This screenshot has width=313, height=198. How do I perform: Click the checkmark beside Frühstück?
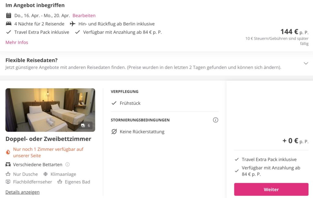pyautogui.click(x=114, y=103)
